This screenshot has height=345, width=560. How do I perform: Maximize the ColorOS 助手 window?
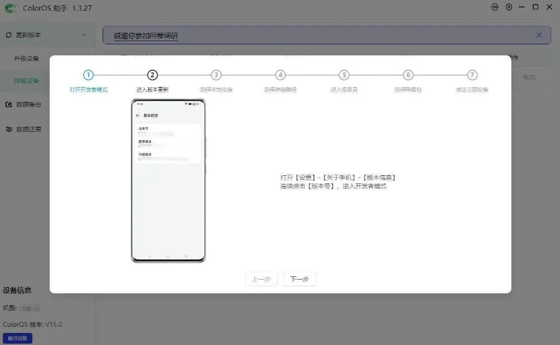[x=535, y=7]
